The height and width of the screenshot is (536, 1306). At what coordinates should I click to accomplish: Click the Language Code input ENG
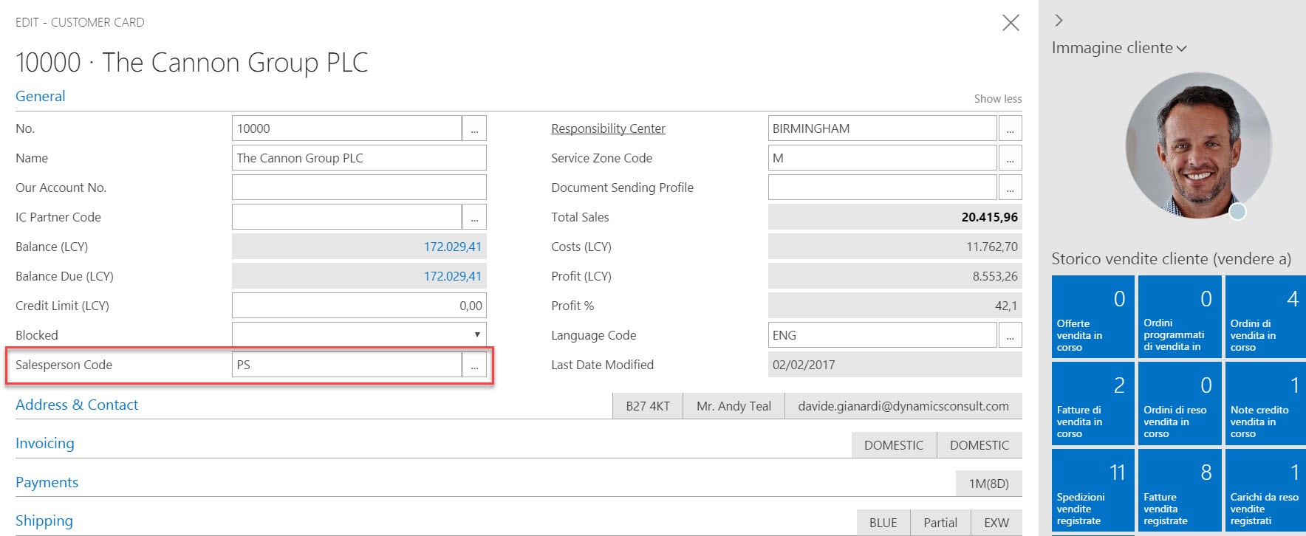(883, 335)
